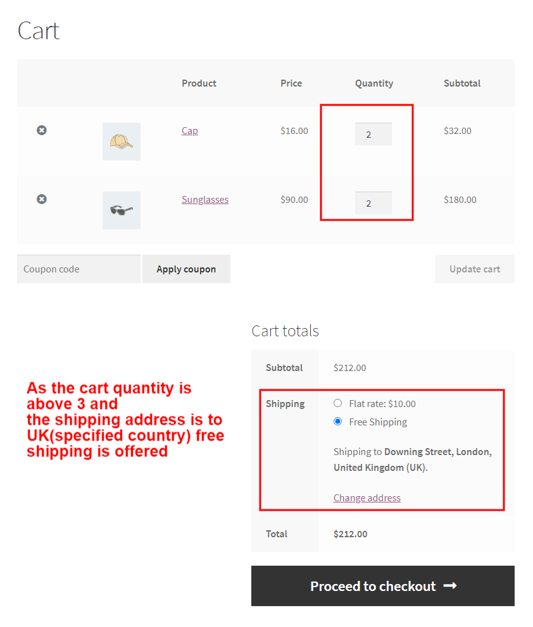Click the Update cart button

[475, 269]
